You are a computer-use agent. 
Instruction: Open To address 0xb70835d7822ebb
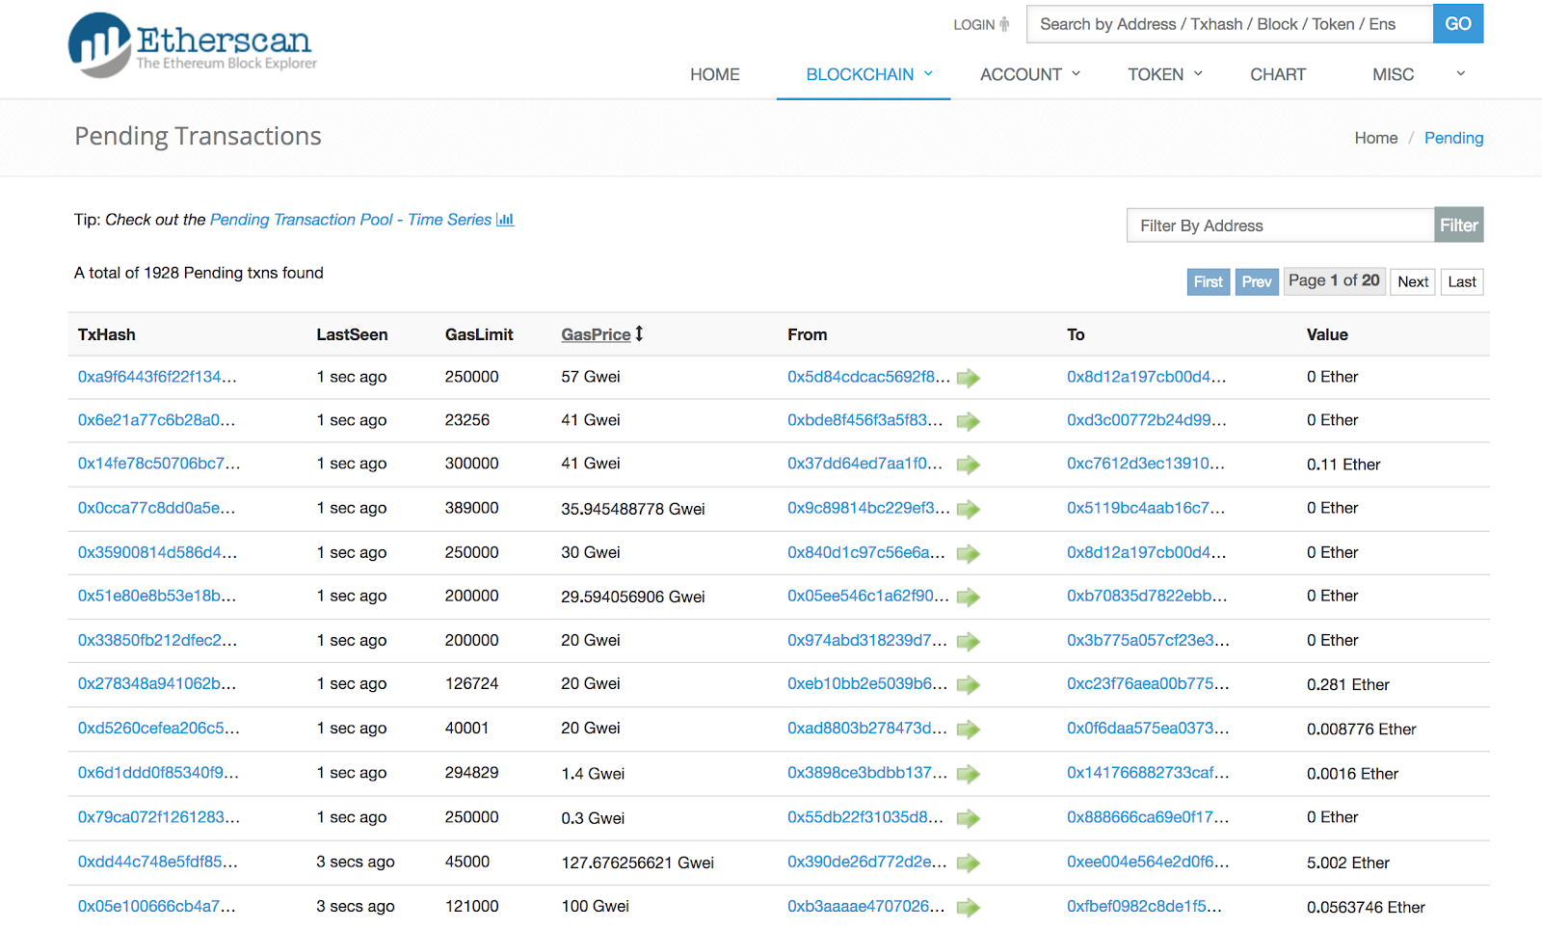[1147, 596]
